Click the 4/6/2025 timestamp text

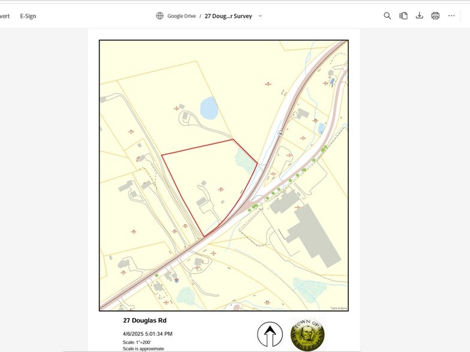[147, 333]
